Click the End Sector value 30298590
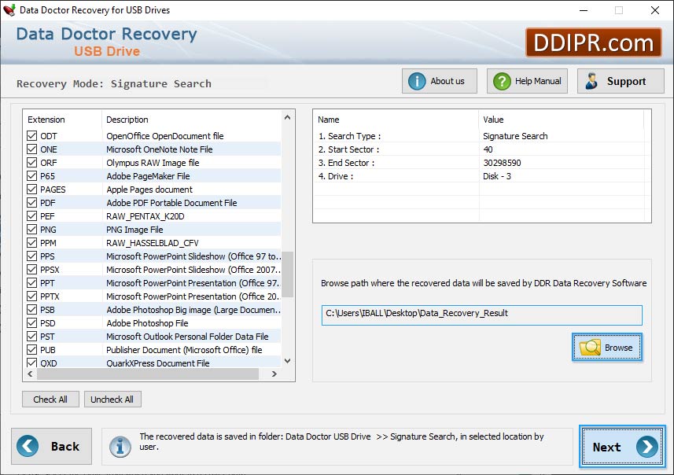The width and height of the screenshot is (674, 475). coord(502,163)
